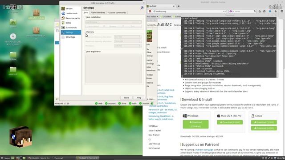Open Most Visited bookmarks dropdown

point(152,16)
